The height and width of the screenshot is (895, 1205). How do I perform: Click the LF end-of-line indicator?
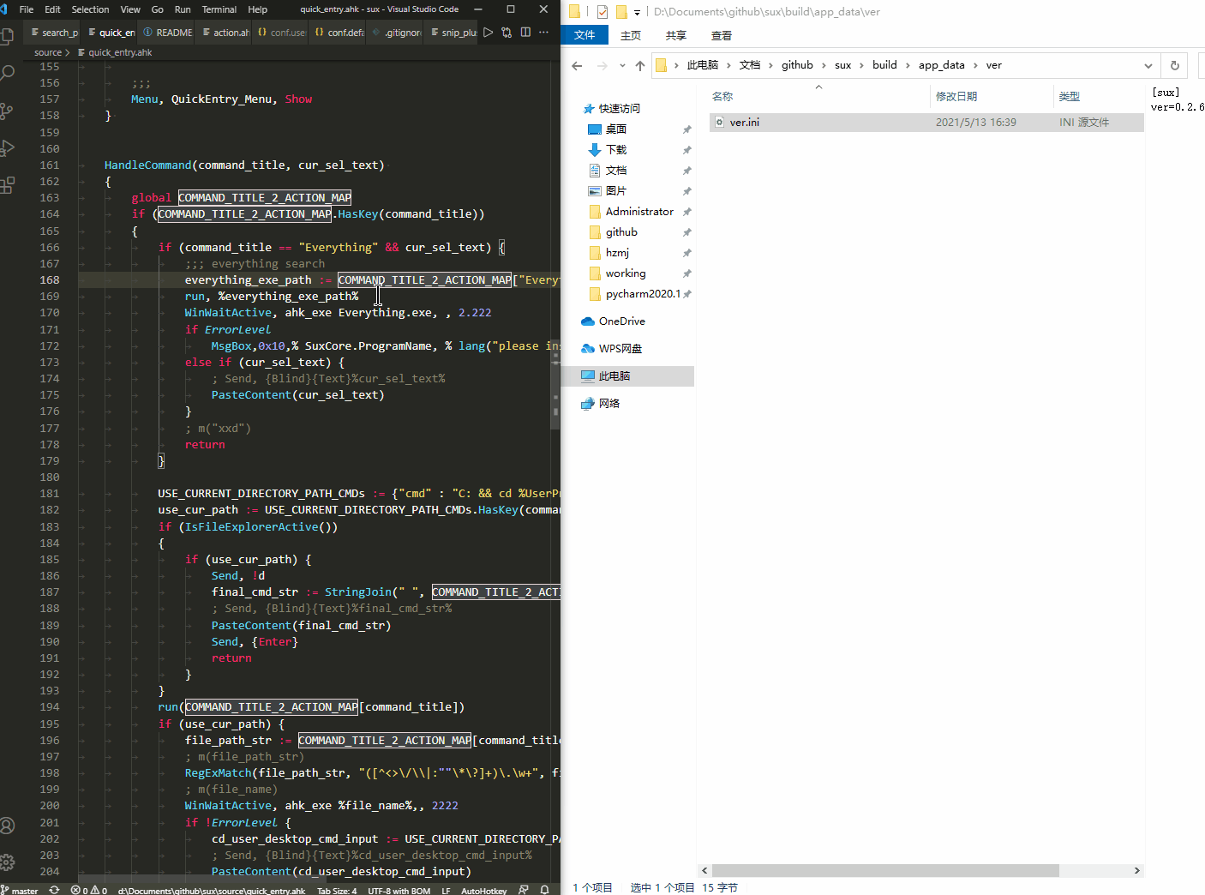tap(446, 890)
